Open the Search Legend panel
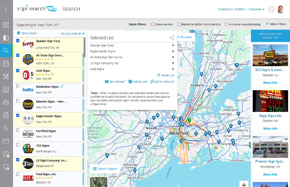 (105, 169)
